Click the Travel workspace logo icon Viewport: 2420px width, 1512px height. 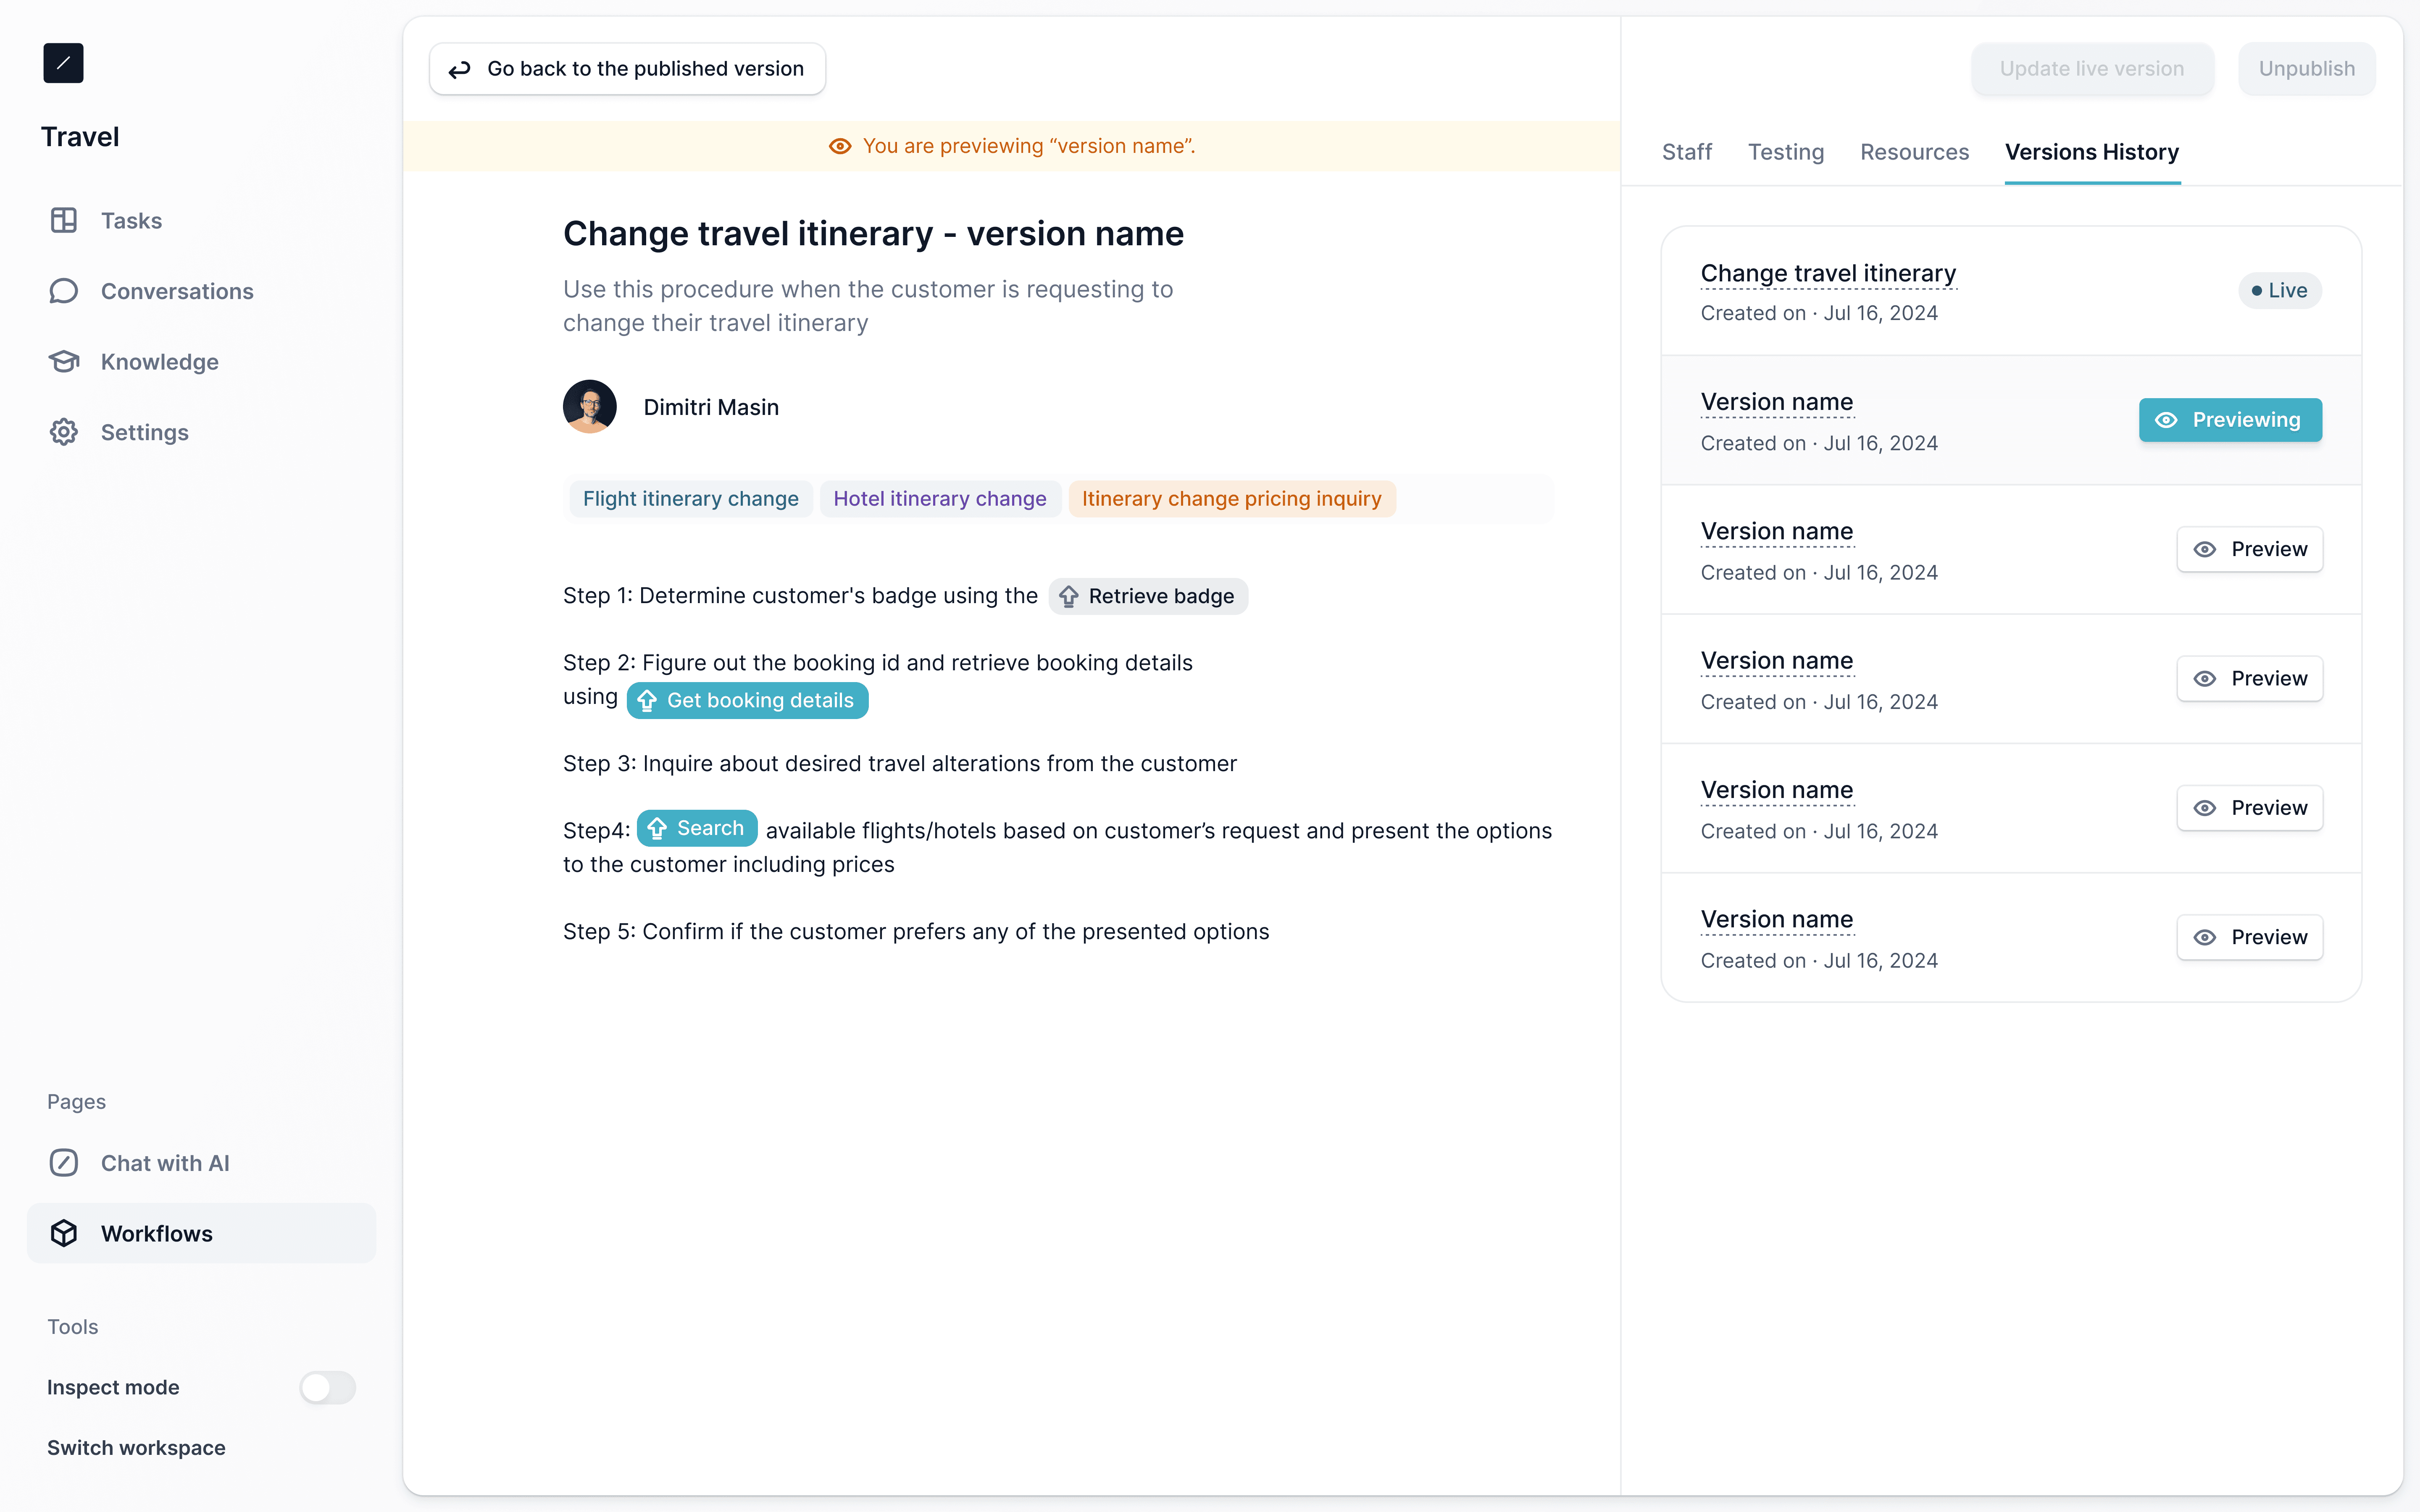tap(63, 63)
